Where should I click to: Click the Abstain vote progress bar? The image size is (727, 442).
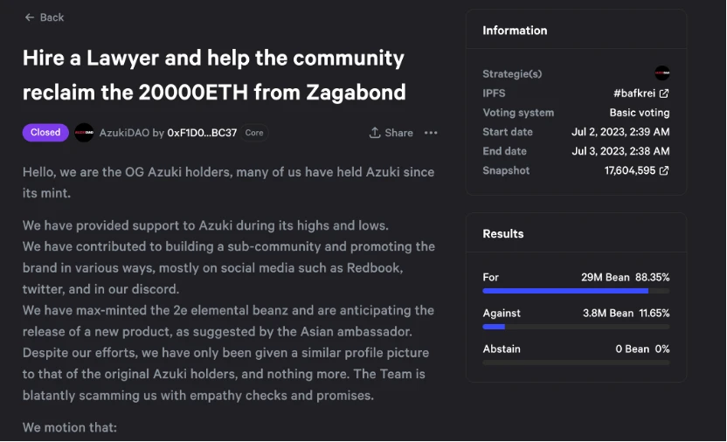576,363
